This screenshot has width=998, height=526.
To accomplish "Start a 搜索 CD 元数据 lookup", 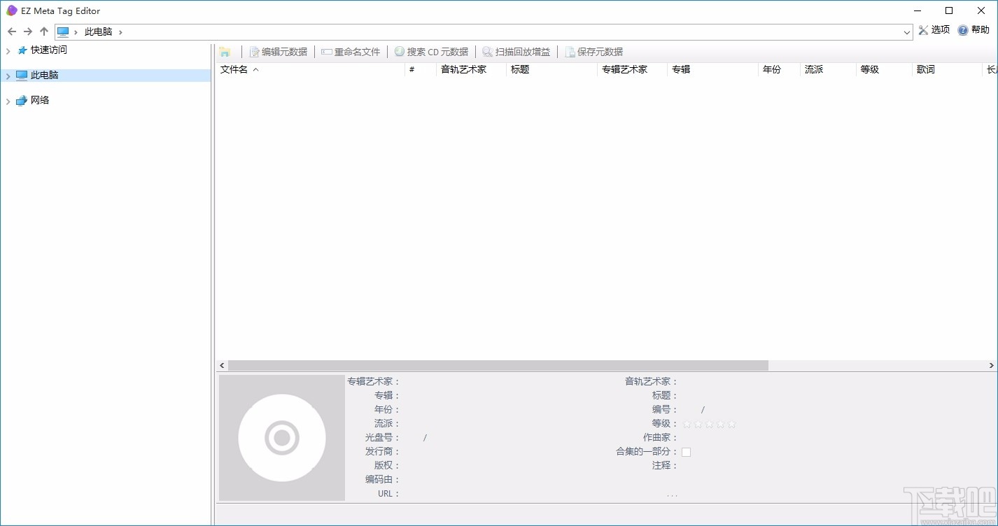I will (x=431, y=51).
